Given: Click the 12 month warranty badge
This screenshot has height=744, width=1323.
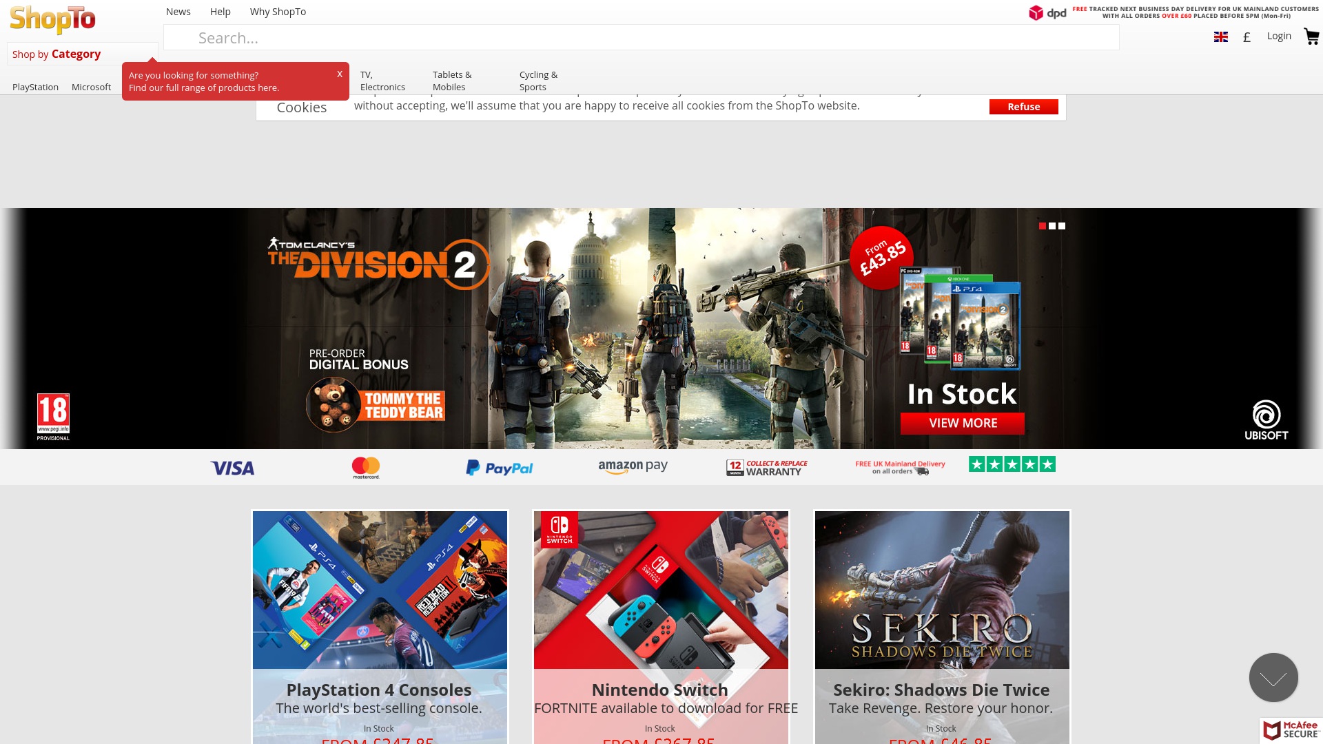Looking at the screenshot, I should tap(766, 468).
